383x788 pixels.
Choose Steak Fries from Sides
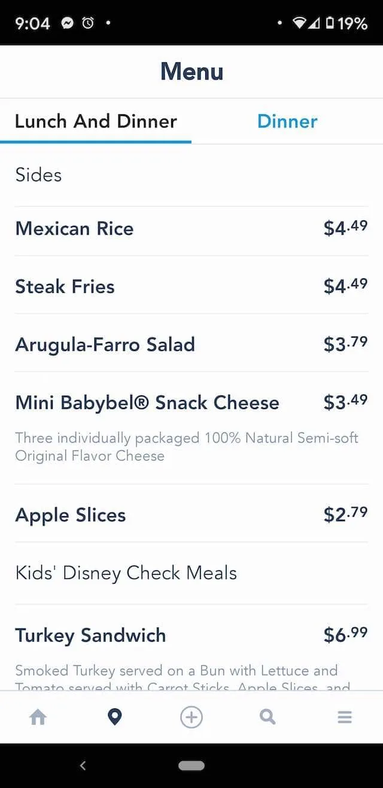click(191, 286)
